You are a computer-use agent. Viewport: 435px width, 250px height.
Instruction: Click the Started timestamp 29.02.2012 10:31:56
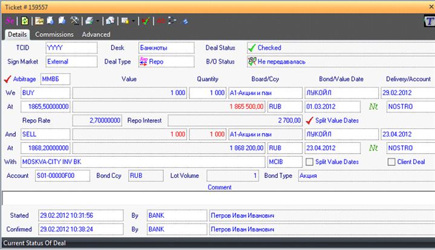tap(80, 215)
